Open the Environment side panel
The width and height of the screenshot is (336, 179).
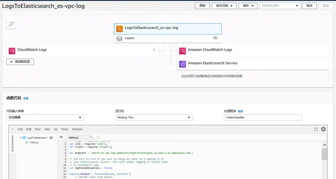tap(12, 143)
